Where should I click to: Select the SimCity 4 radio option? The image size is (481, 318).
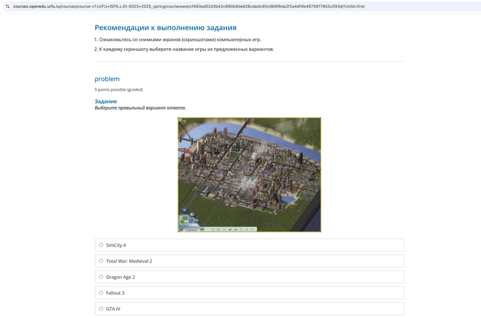pos(101,245)
